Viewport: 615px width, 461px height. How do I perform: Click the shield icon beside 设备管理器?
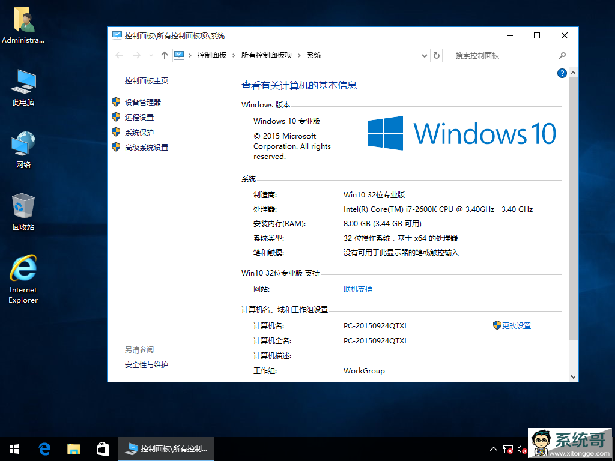point(116,102)
